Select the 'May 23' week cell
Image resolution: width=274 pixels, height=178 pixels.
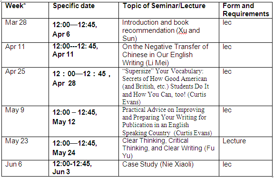tap(25, 148)
